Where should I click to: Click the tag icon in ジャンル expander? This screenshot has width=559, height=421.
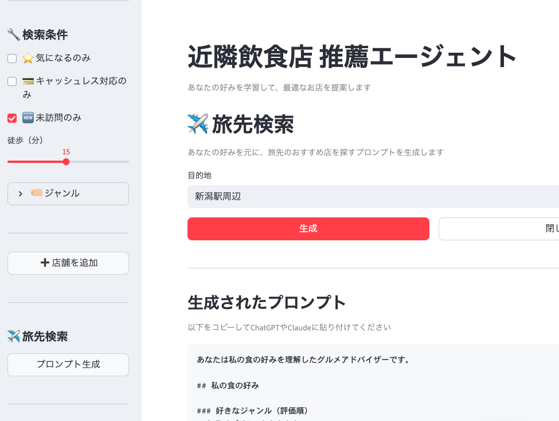tap(37, 193)
